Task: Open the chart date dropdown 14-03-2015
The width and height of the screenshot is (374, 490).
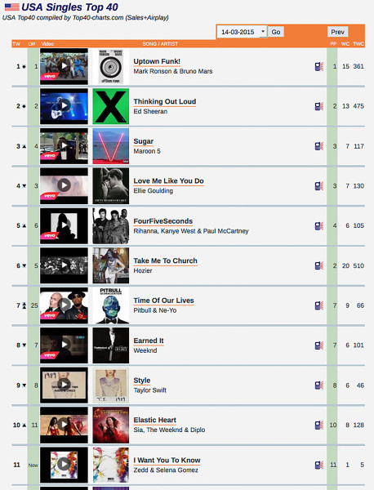Action: click(x=242, y=32)
